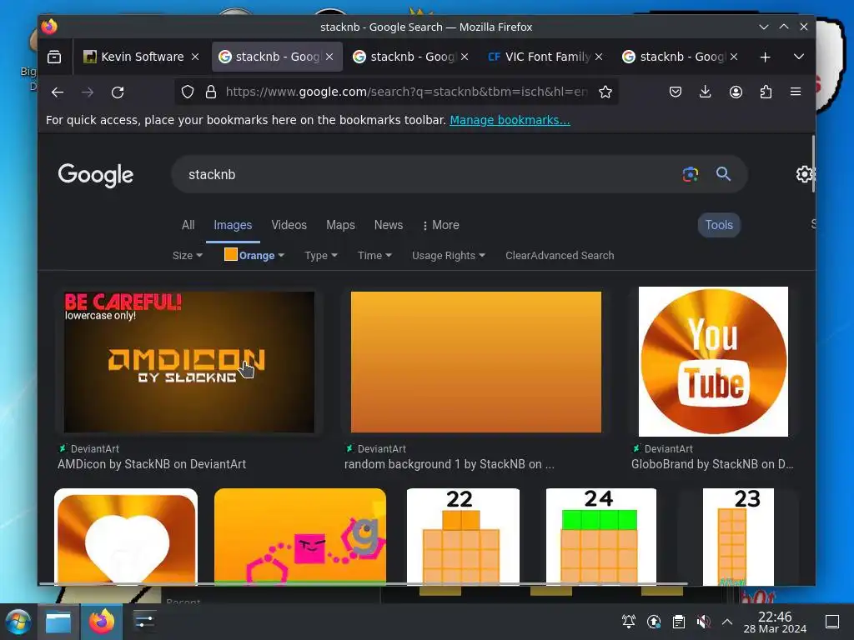The height and width of the screenshot is (640, 854).
Task: Click the Google search magnifier button
Action: click(723, 174)
